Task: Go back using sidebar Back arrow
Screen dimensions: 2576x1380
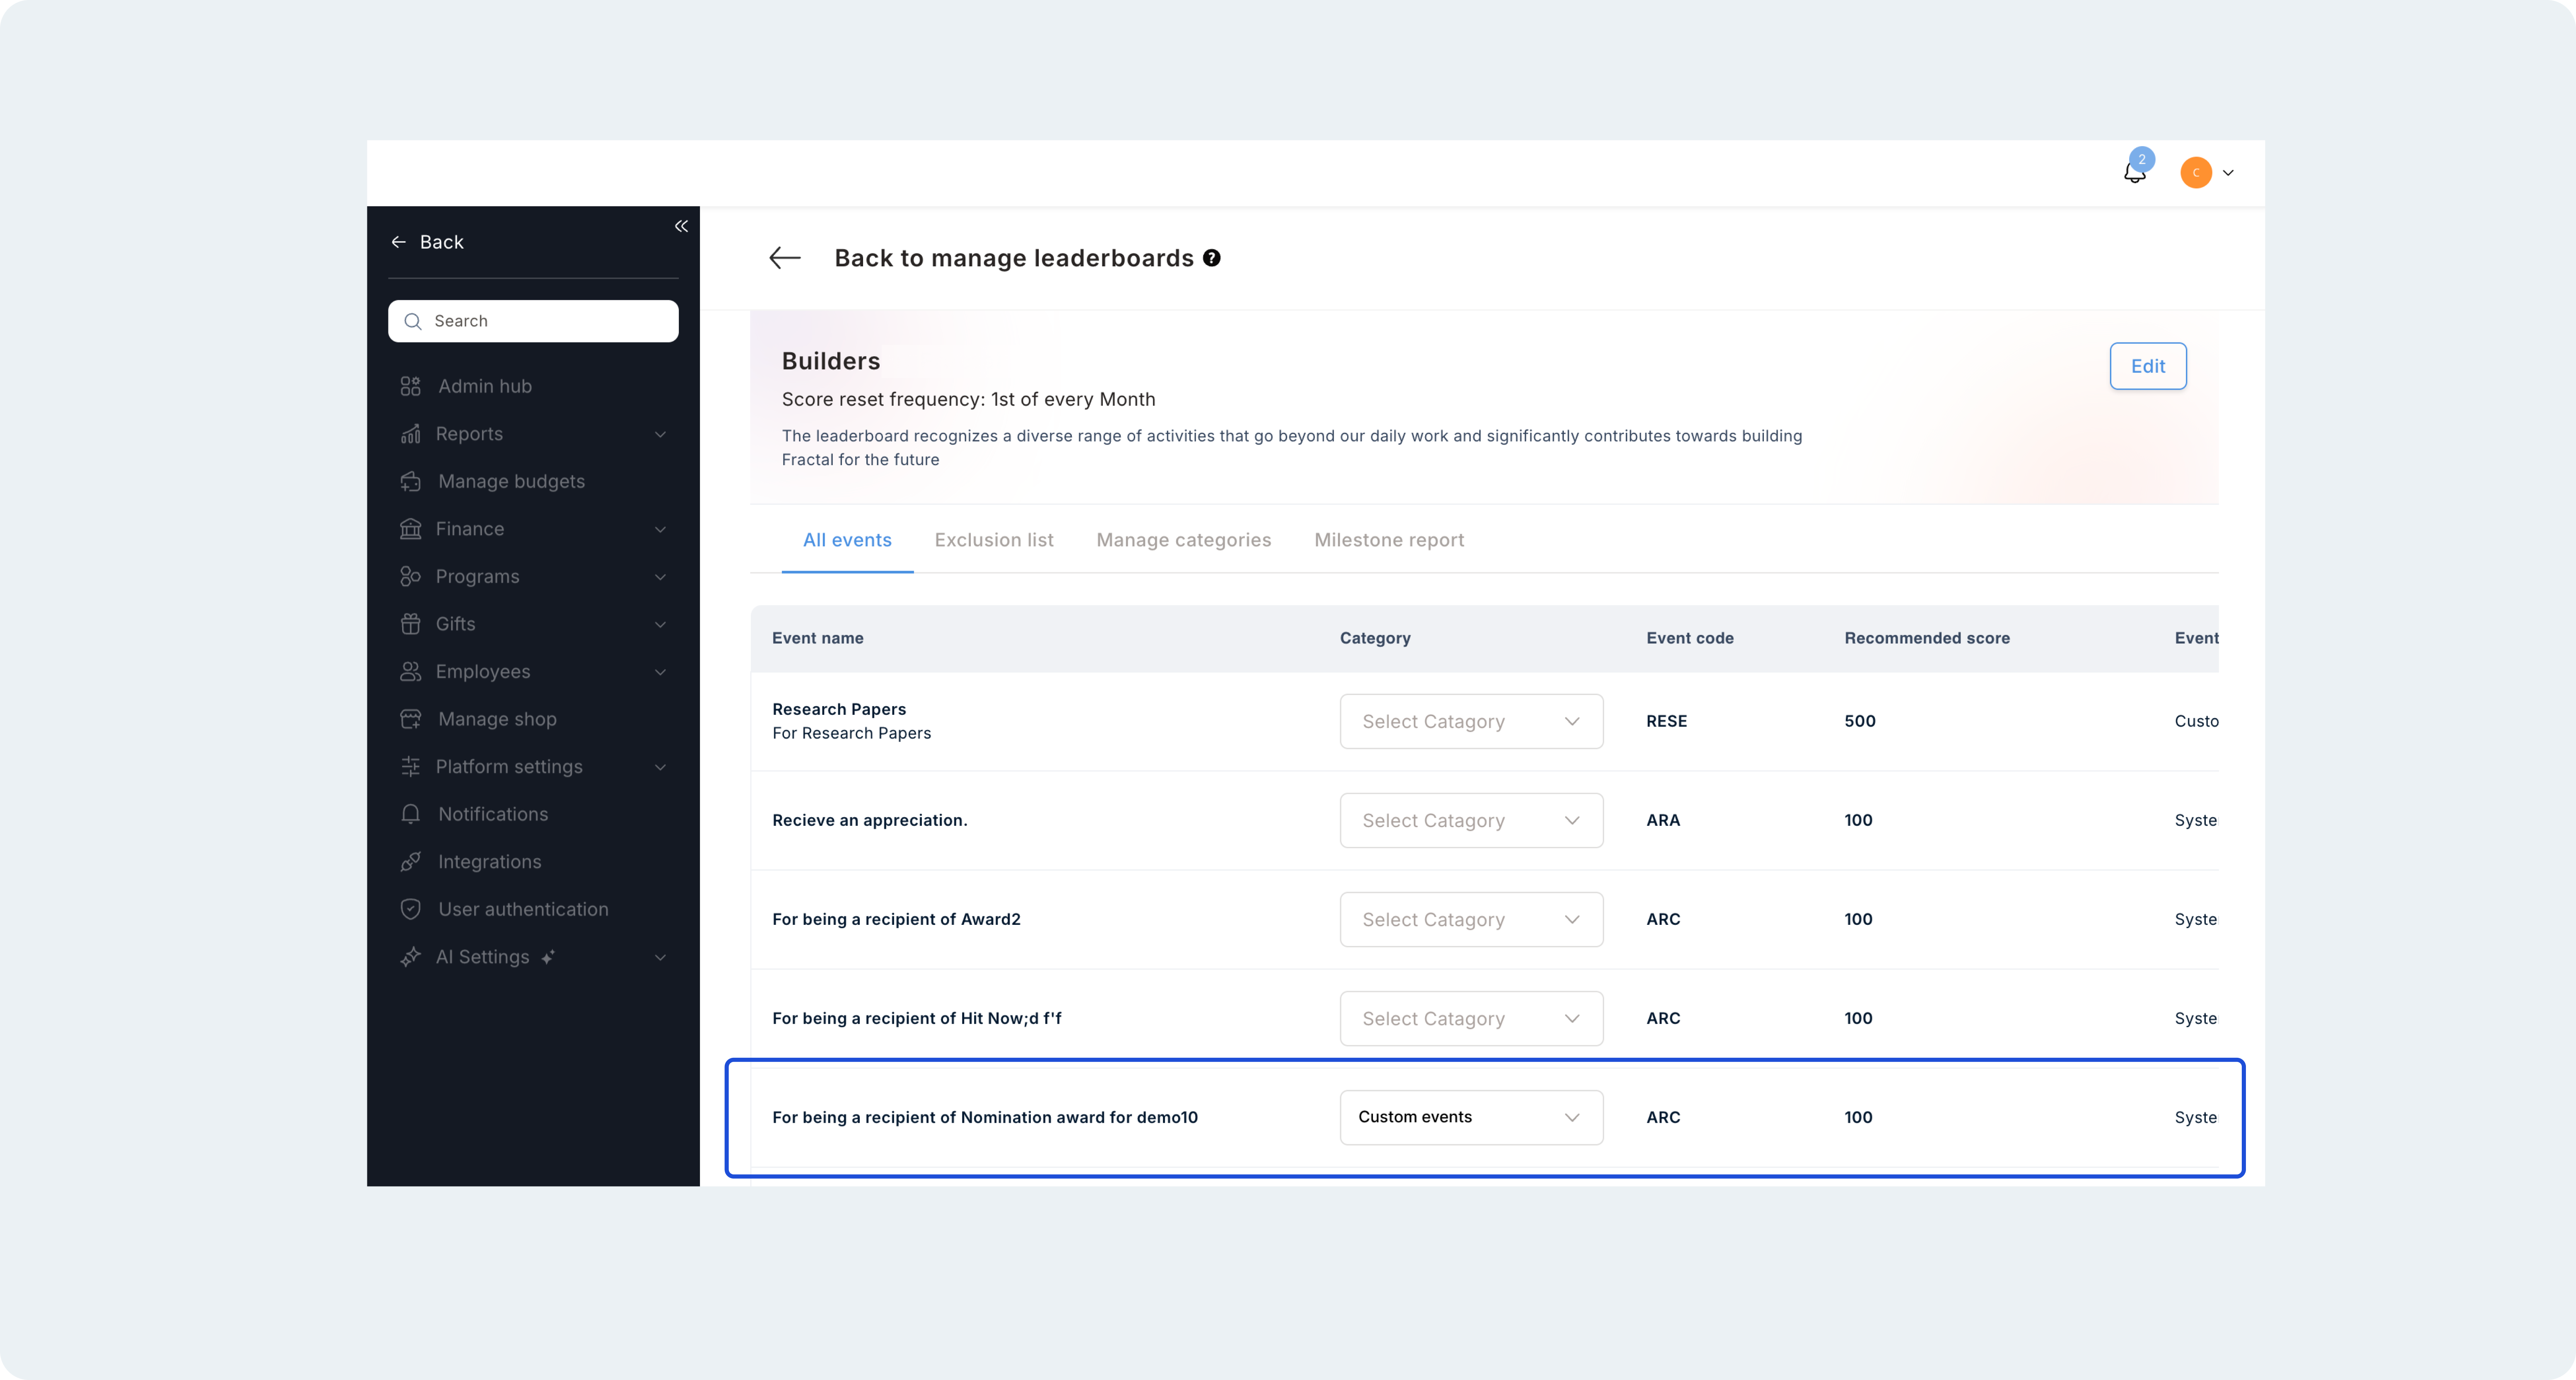Action: tap(398, 242)
